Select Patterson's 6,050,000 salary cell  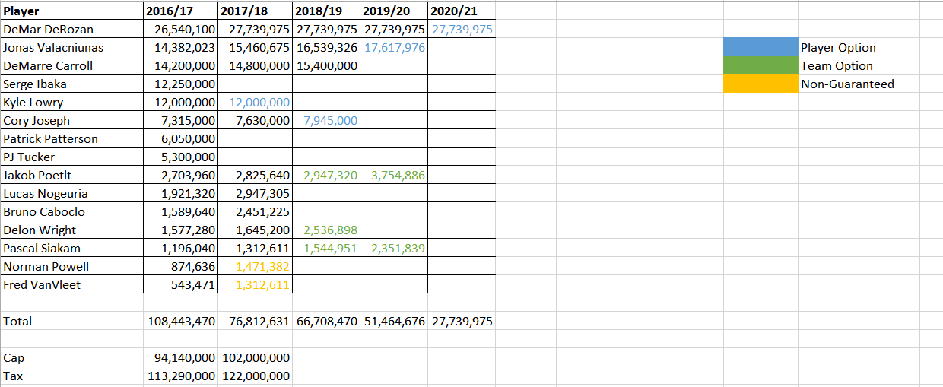point(180,138)
